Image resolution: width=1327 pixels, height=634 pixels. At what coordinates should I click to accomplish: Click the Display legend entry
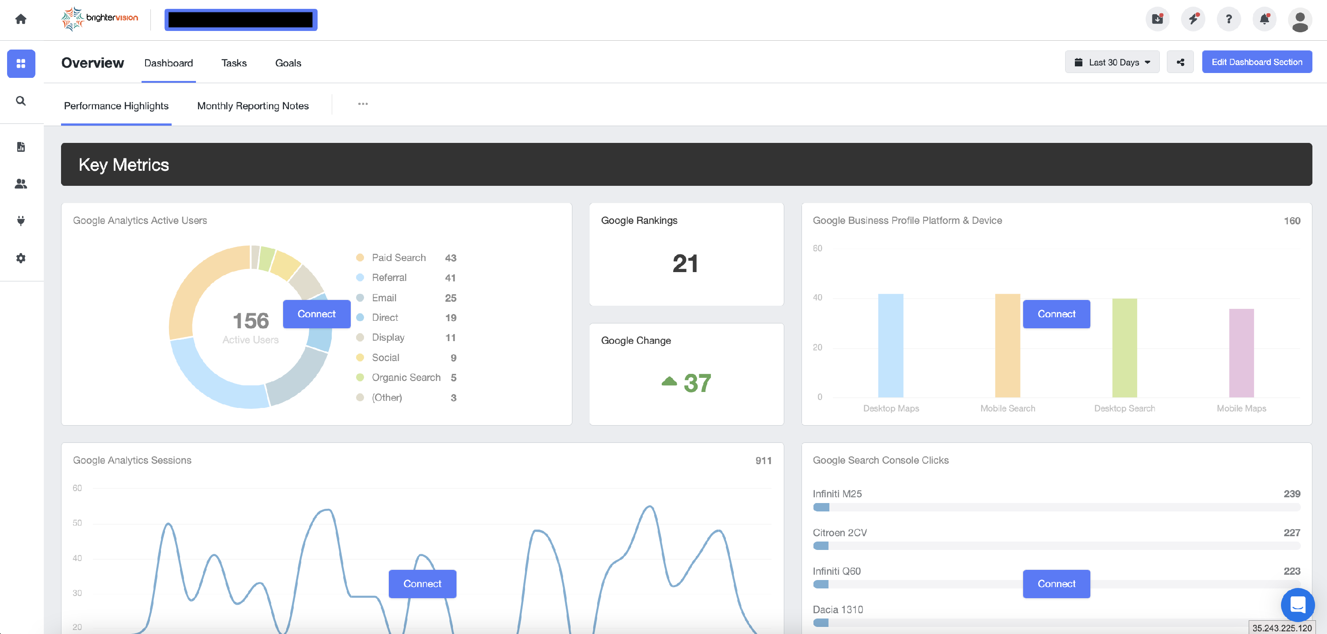pyautogui.click(x=407, y=338)
